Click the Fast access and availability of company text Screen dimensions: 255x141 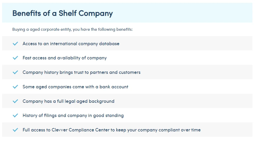(x=65, y=58)
